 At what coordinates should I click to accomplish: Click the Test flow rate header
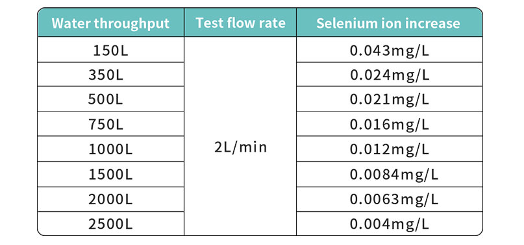[240, 23]
